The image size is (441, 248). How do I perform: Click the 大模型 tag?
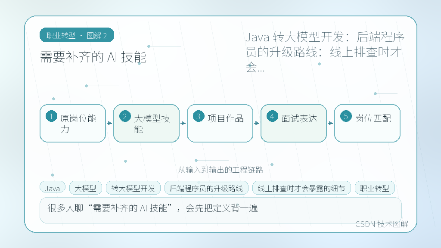86,188
